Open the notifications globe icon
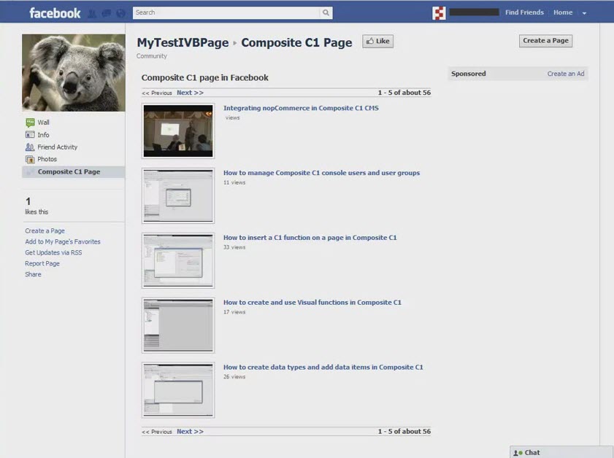614x458 pixels. pyautogui.click(x=120, y=13)
